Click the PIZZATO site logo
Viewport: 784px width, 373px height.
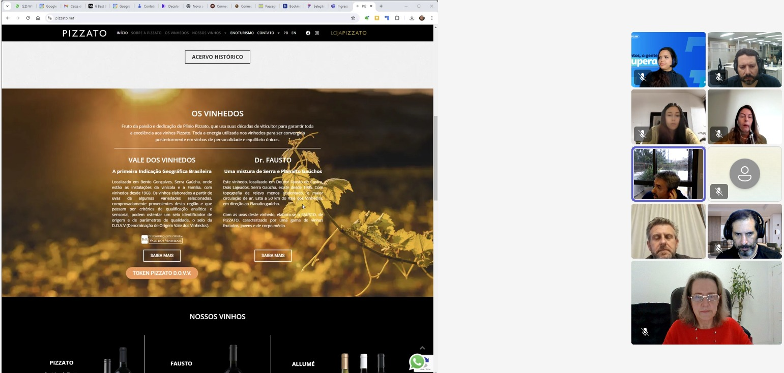click(x=84, y=33)
